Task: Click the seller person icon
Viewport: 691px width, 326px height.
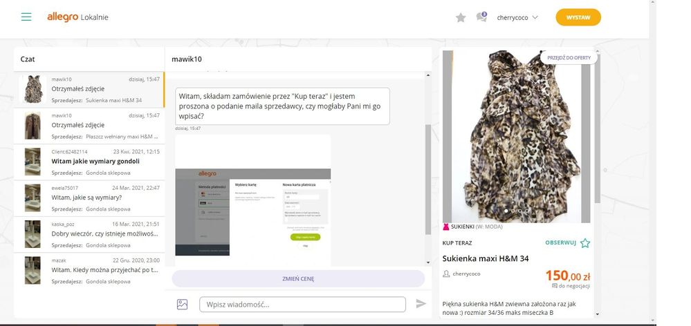Action: pos(446,274)
